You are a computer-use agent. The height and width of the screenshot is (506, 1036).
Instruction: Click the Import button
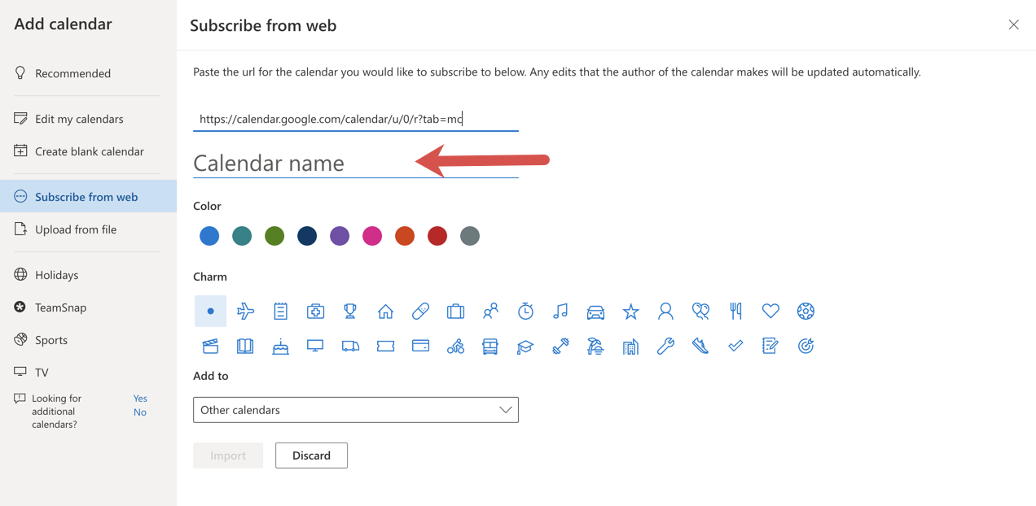pos(228,456)
